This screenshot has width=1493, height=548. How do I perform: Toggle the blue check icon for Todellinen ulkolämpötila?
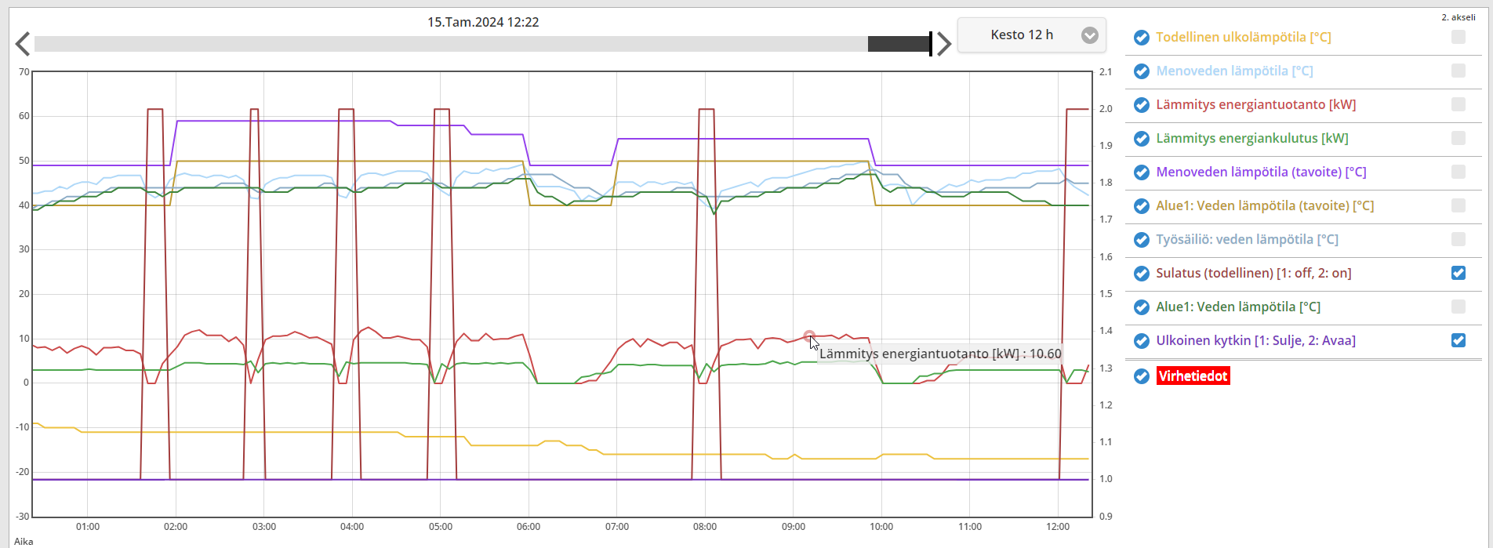pyautogui.click(x=1142, y=38)
